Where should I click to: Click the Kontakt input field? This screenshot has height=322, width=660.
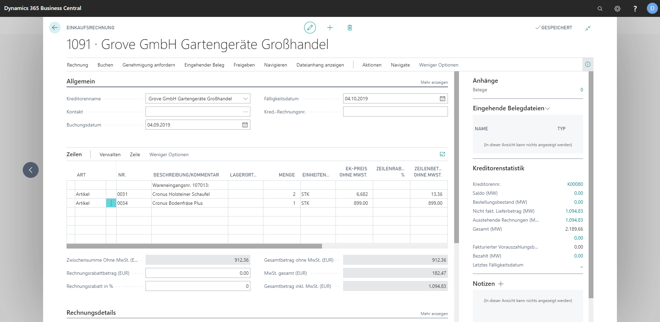(198, 112)
